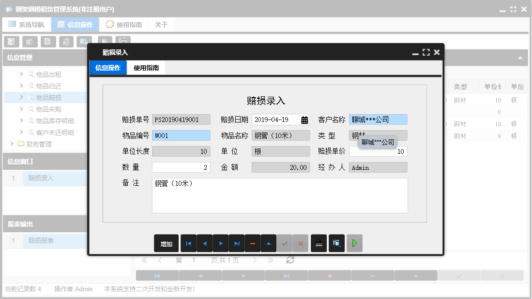532x299 pixels.
Task: Select the print icon in the dialog
Action: [x=319, y=243]
